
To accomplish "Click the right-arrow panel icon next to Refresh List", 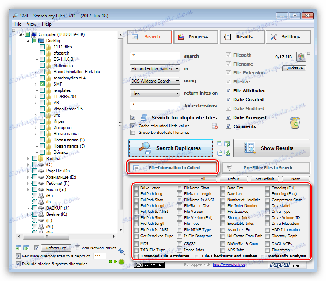I will pyautogui.click(x=26, y=248).
